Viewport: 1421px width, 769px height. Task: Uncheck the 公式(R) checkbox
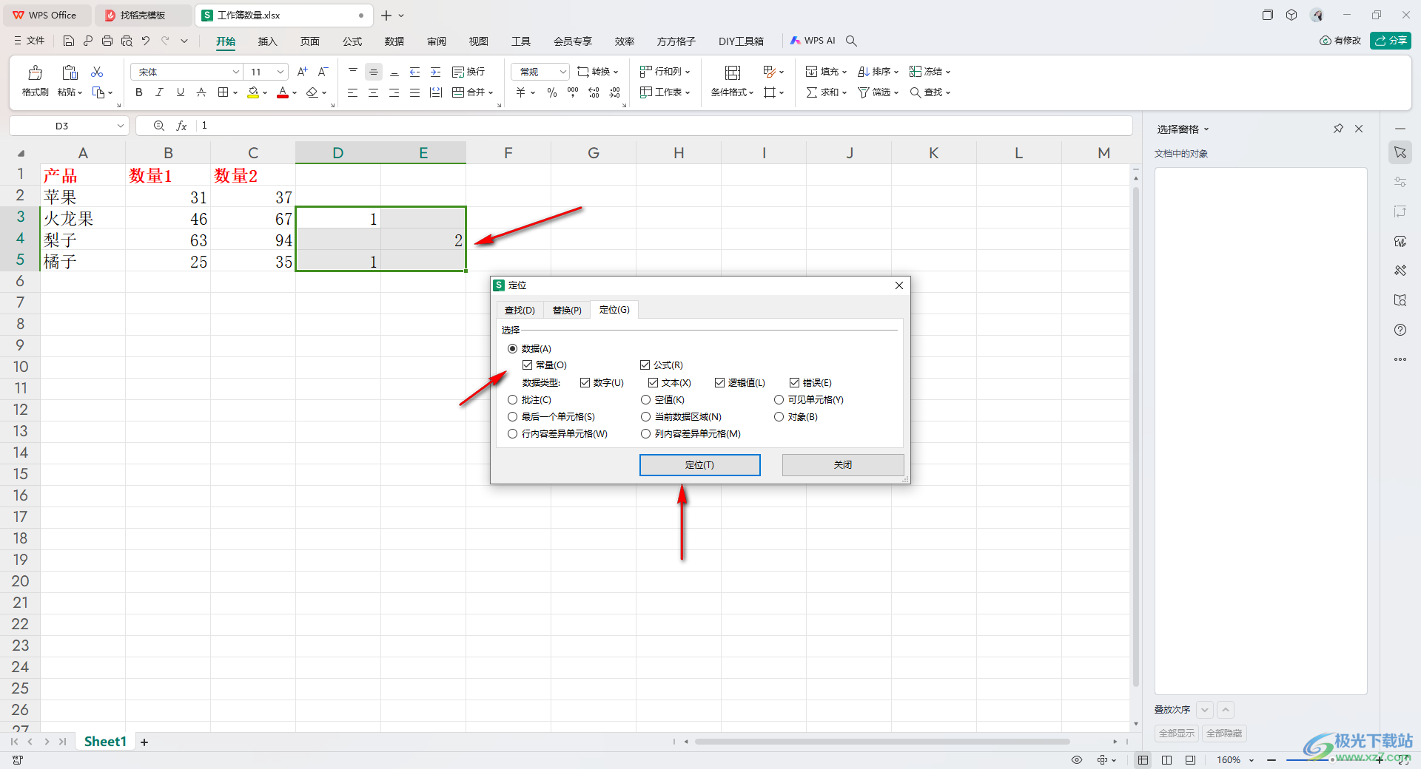pyautogui.click(x=645, y=365)
